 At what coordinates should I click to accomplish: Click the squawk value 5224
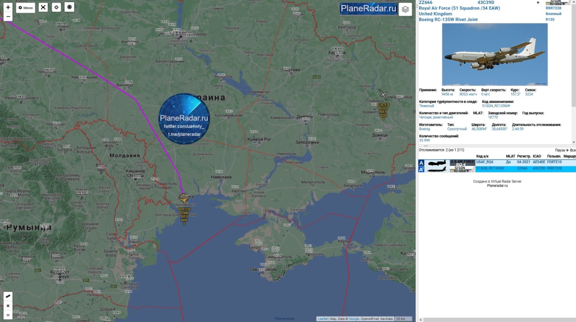[529, 94]
